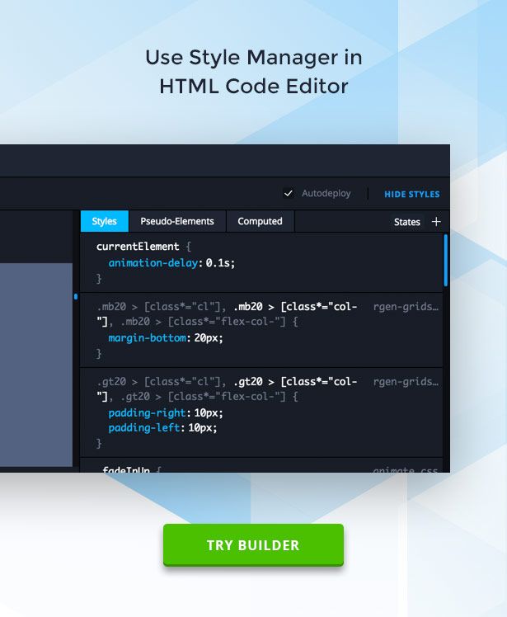Click the HIDE STYLES link

(411, 195)
